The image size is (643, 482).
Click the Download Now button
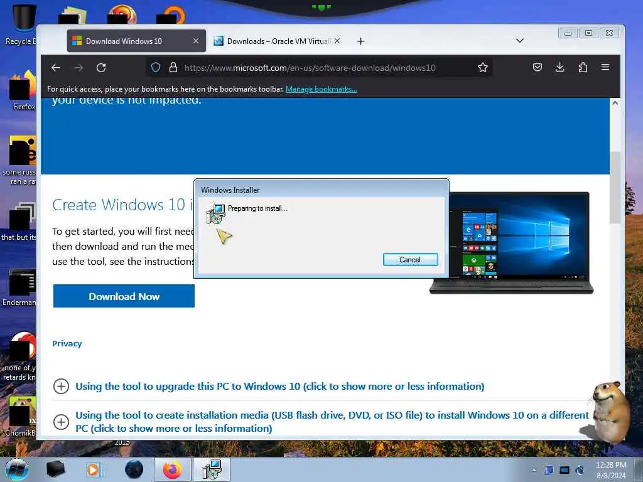coord(124,296)
